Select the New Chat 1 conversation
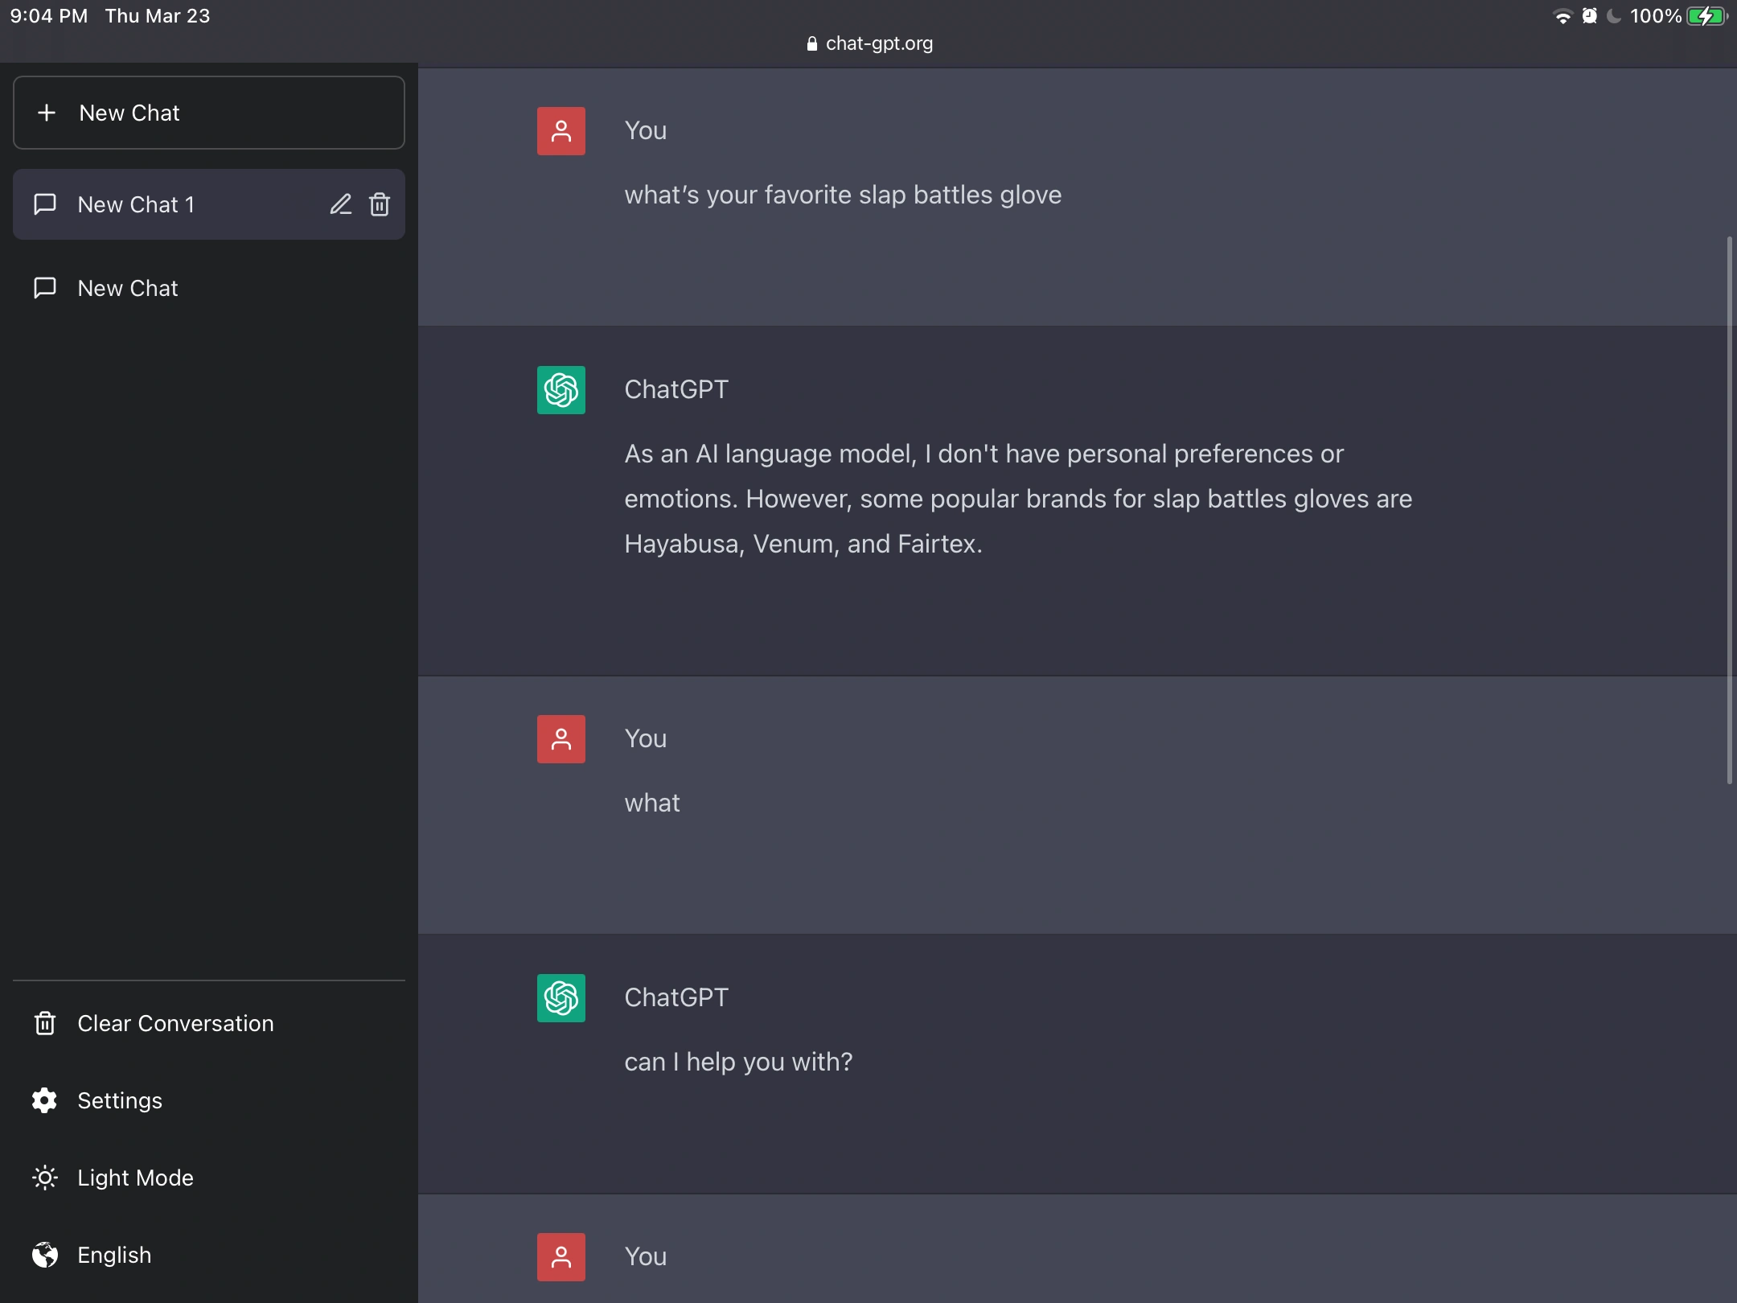This screenshot has width=1737, height=1303. (x=137, y=204)
